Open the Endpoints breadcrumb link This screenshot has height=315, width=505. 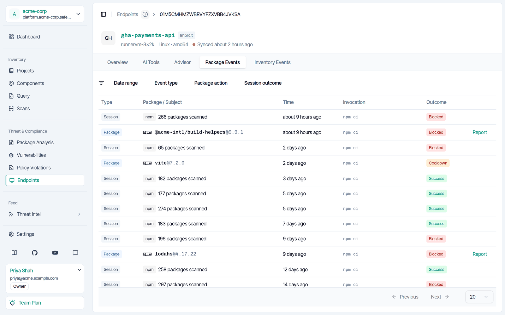pyautogui.click(x=128, y=14)
